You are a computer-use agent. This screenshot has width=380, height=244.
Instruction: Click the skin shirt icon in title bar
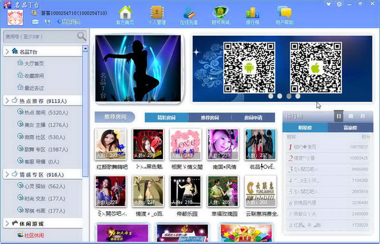(x=328, y=4)
